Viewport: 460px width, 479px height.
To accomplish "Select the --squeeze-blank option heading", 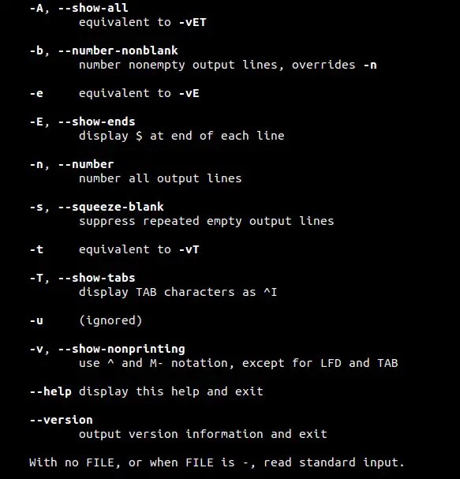I will (x=111, y=207).
